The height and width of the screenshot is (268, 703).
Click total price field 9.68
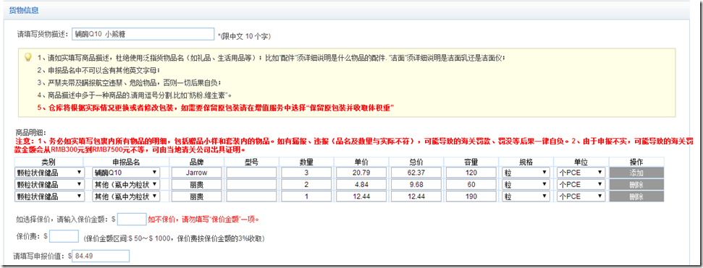coord(416,184)
